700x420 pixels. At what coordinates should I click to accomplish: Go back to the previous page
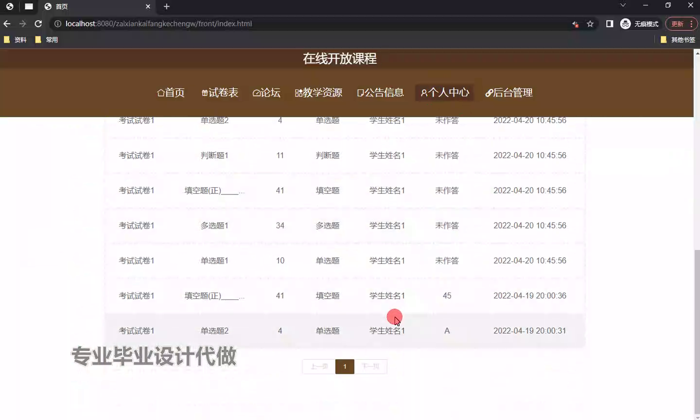[7, 24]
